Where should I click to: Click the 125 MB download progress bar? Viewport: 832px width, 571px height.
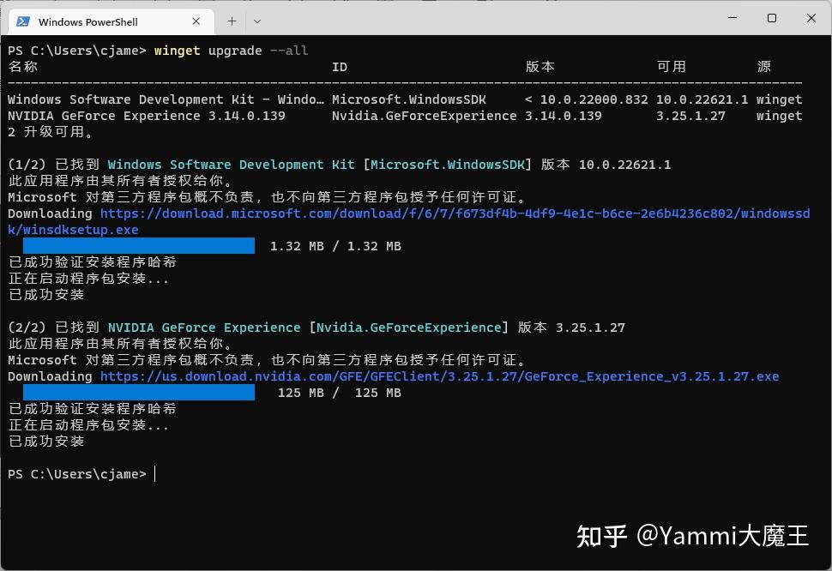pyautogui.click(x=139, y=393)
